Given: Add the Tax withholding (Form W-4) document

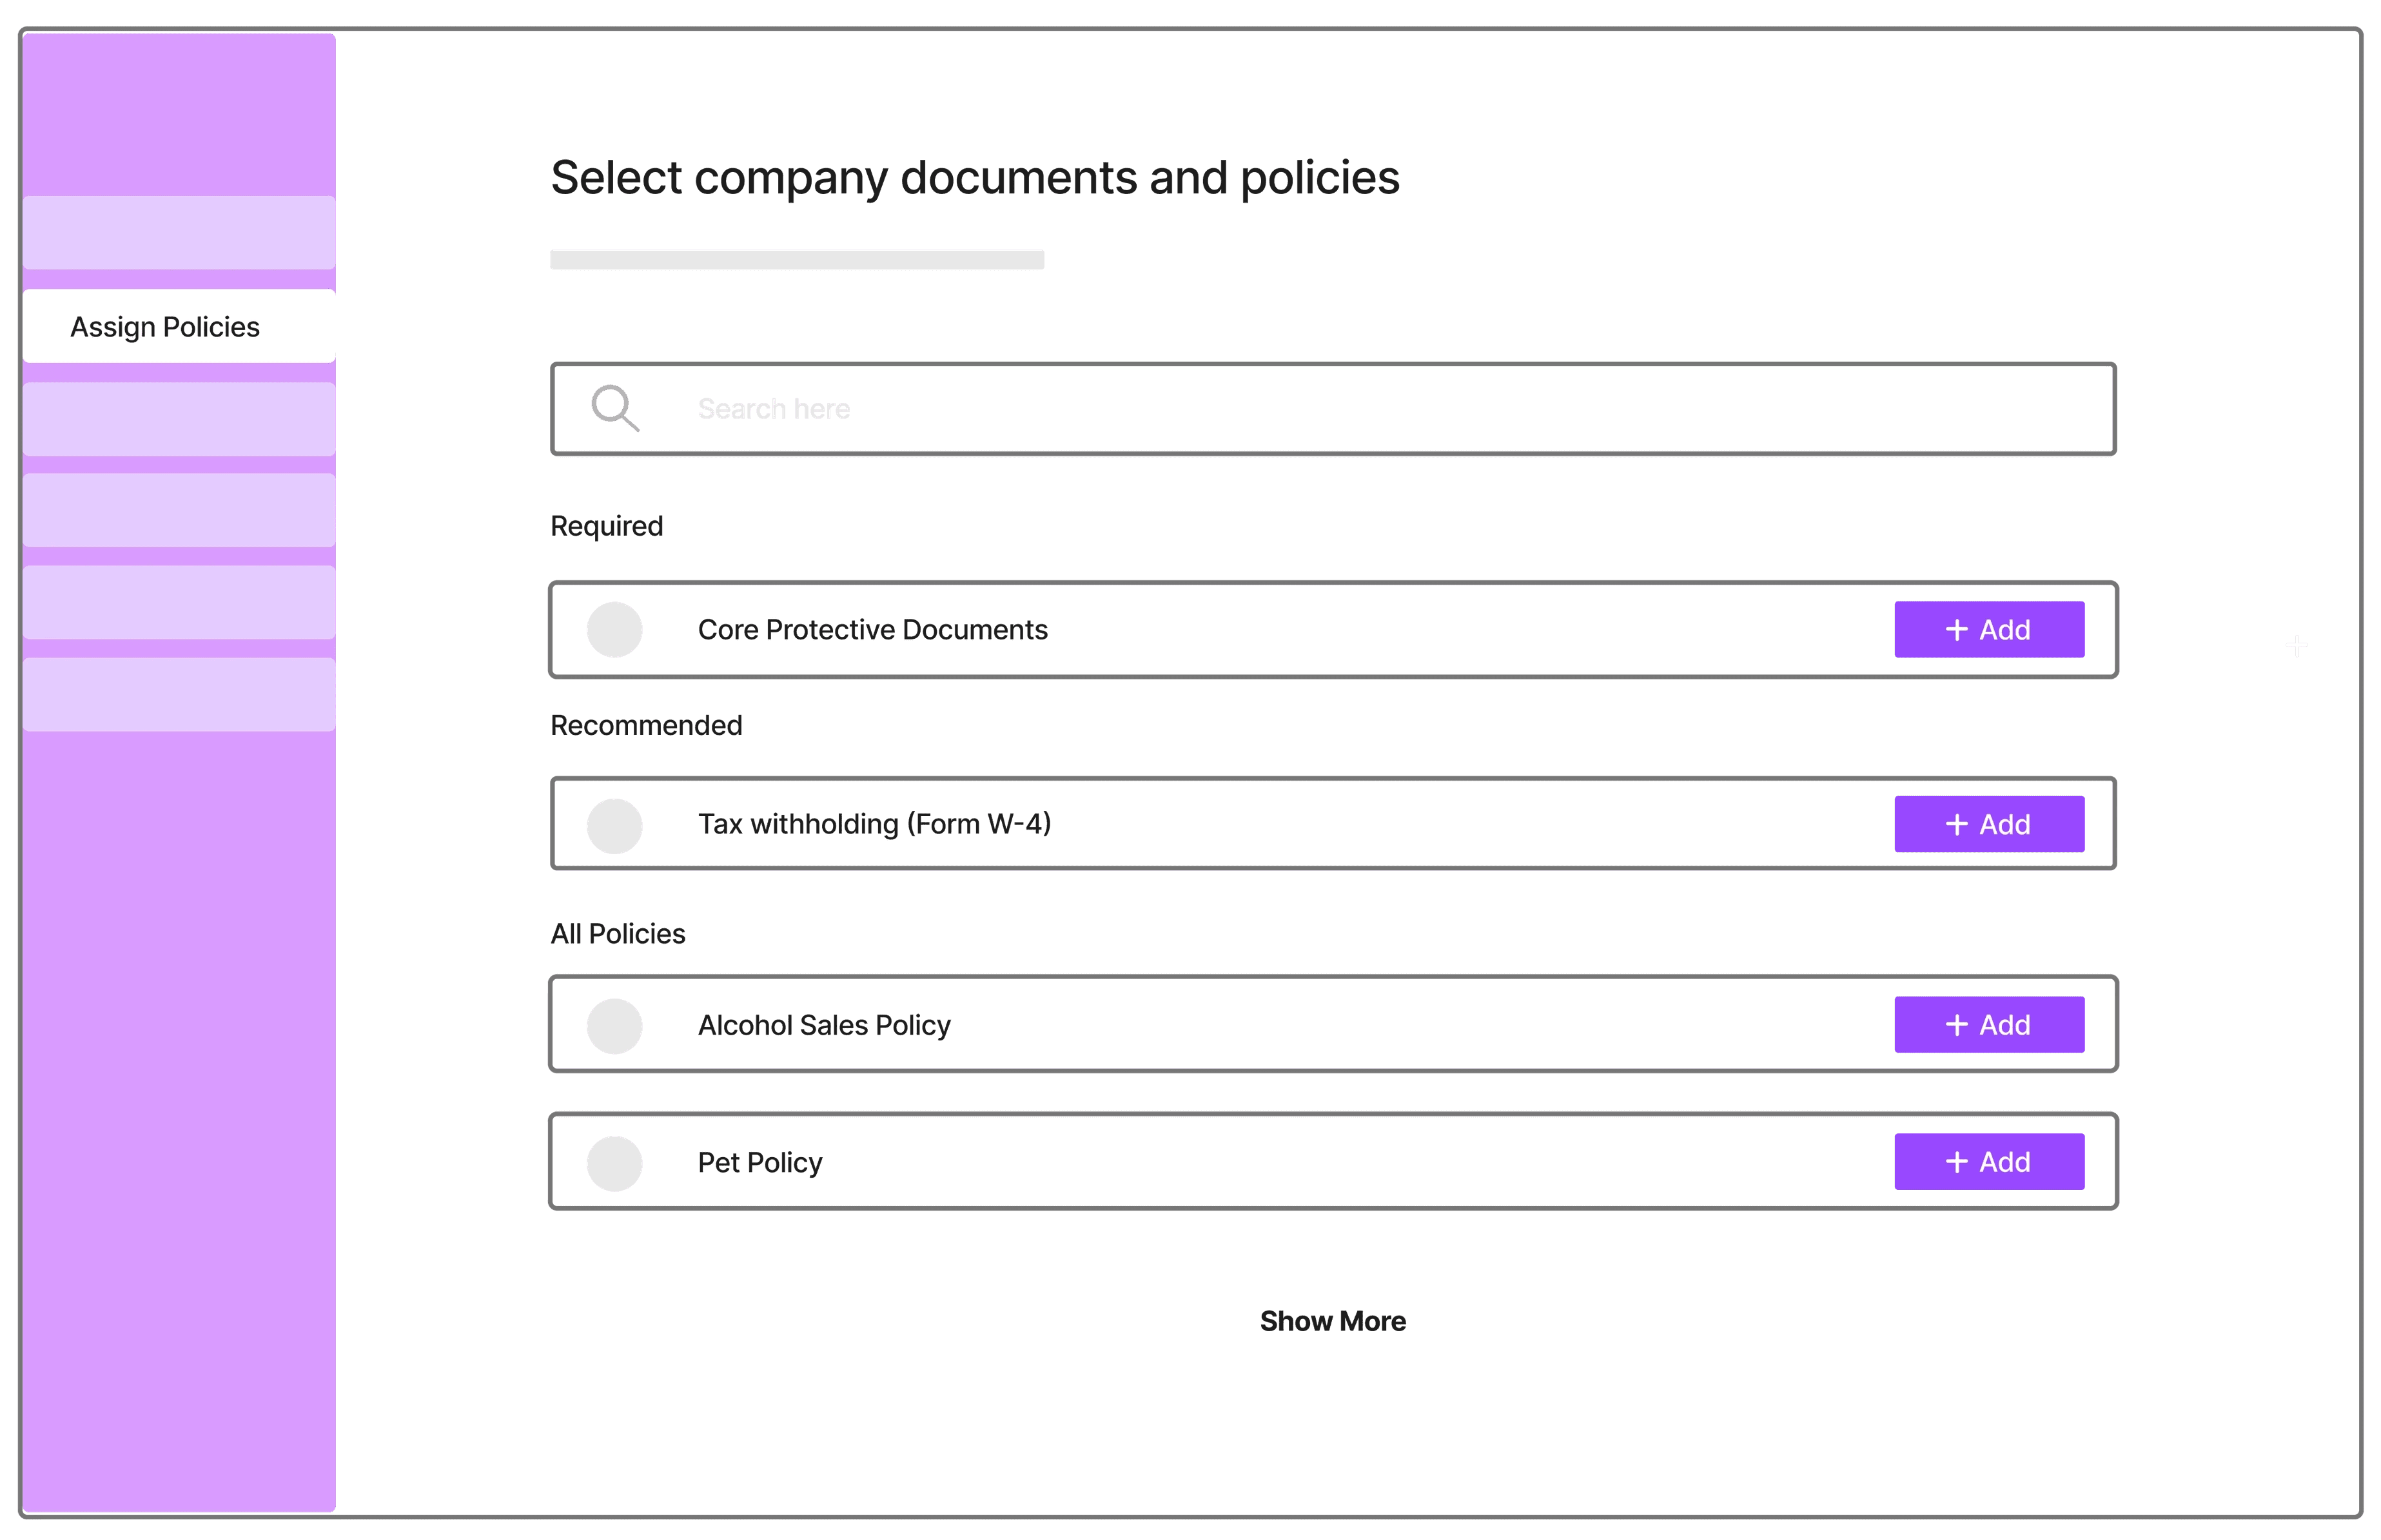Looking at the screenshot, I should [1988, 824].
